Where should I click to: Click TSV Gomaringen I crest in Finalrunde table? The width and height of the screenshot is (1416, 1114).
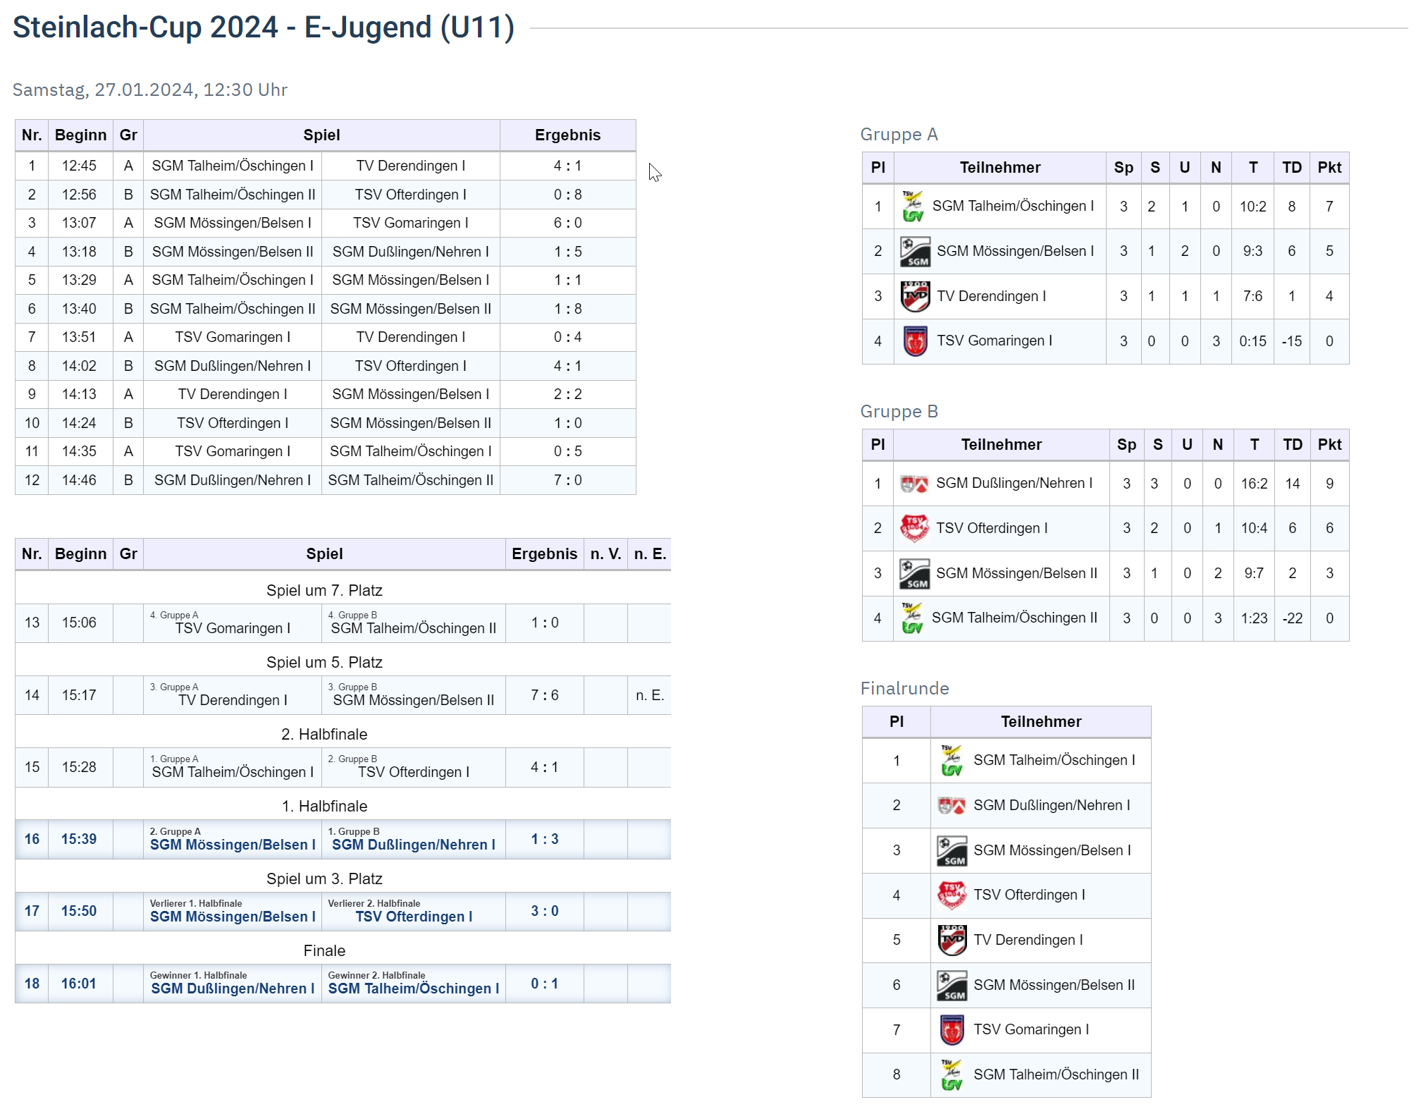click(x=952, y=1029)
